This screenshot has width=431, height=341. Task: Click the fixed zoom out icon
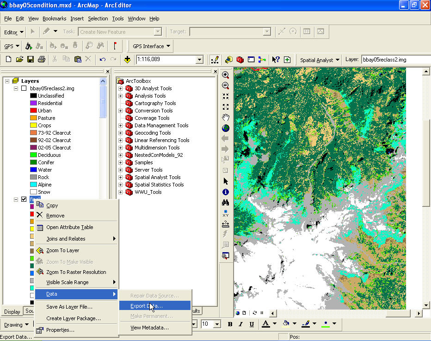(225, 107)
